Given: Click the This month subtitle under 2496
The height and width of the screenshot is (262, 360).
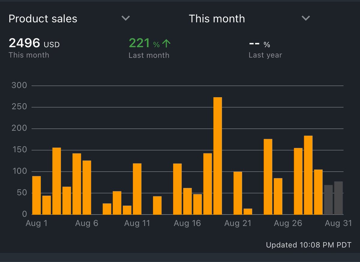Looking at the screenshot, I should point(29,55).
